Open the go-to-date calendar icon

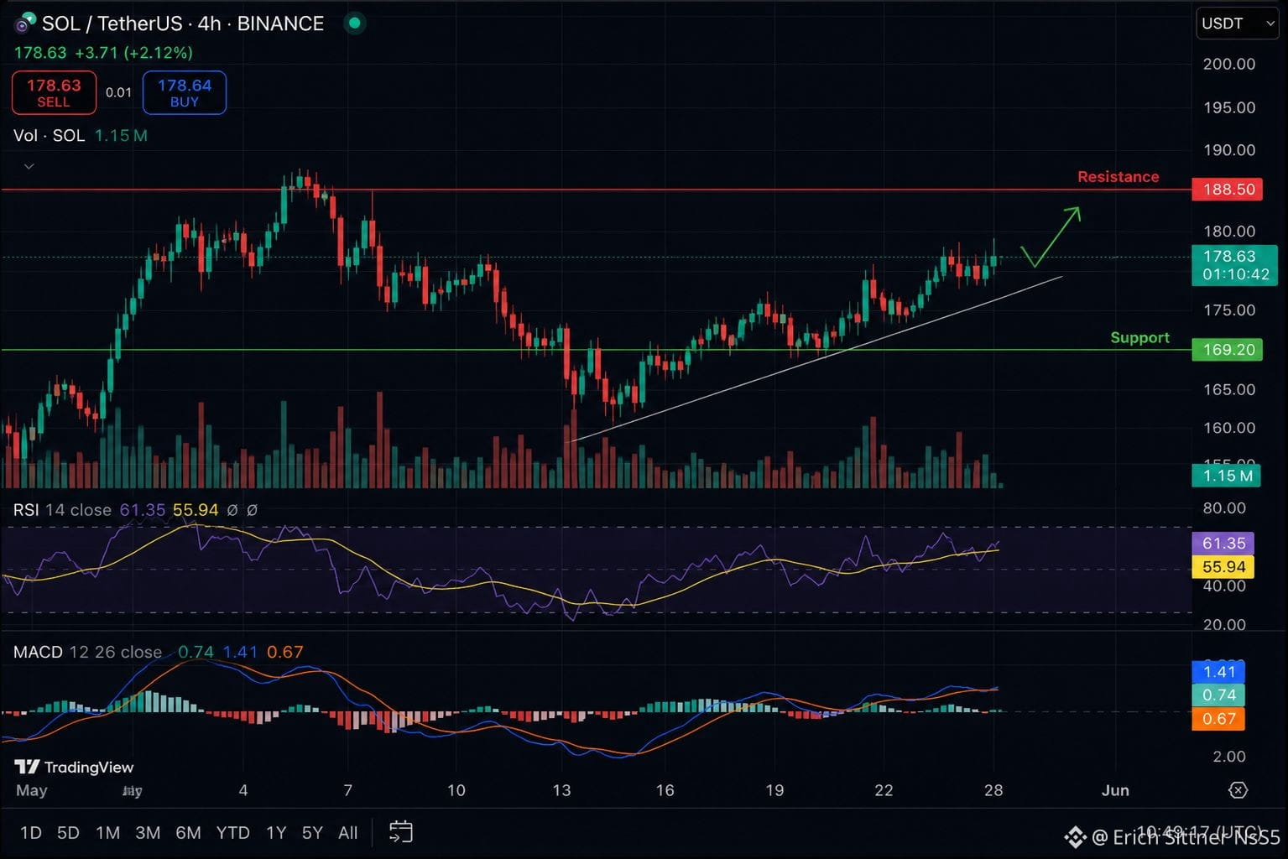tap(401, 832)
